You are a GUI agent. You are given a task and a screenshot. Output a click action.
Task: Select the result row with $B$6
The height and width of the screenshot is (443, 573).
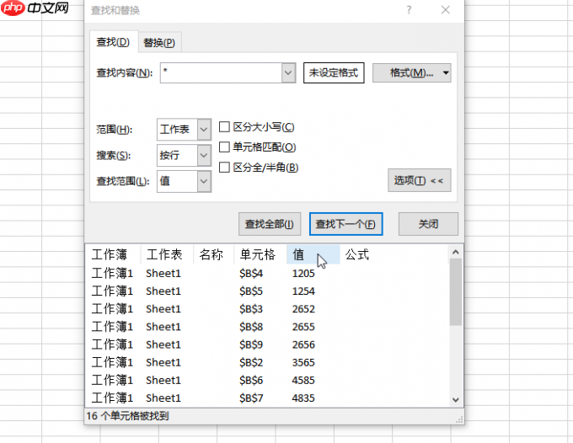[267, 380]
